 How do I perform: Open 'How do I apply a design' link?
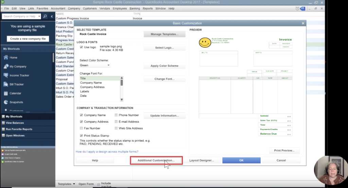(107, 152)
